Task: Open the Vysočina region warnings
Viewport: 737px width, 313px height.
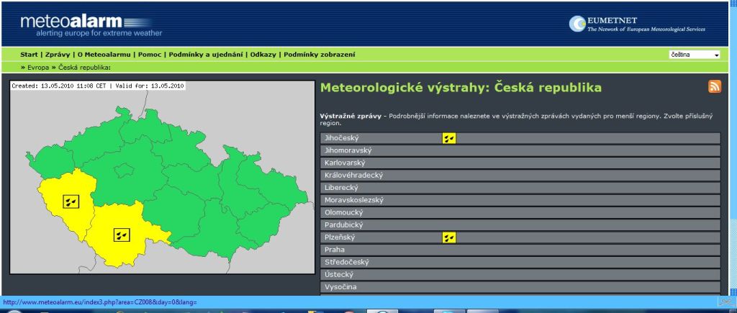Action: [x=520, y=287]
